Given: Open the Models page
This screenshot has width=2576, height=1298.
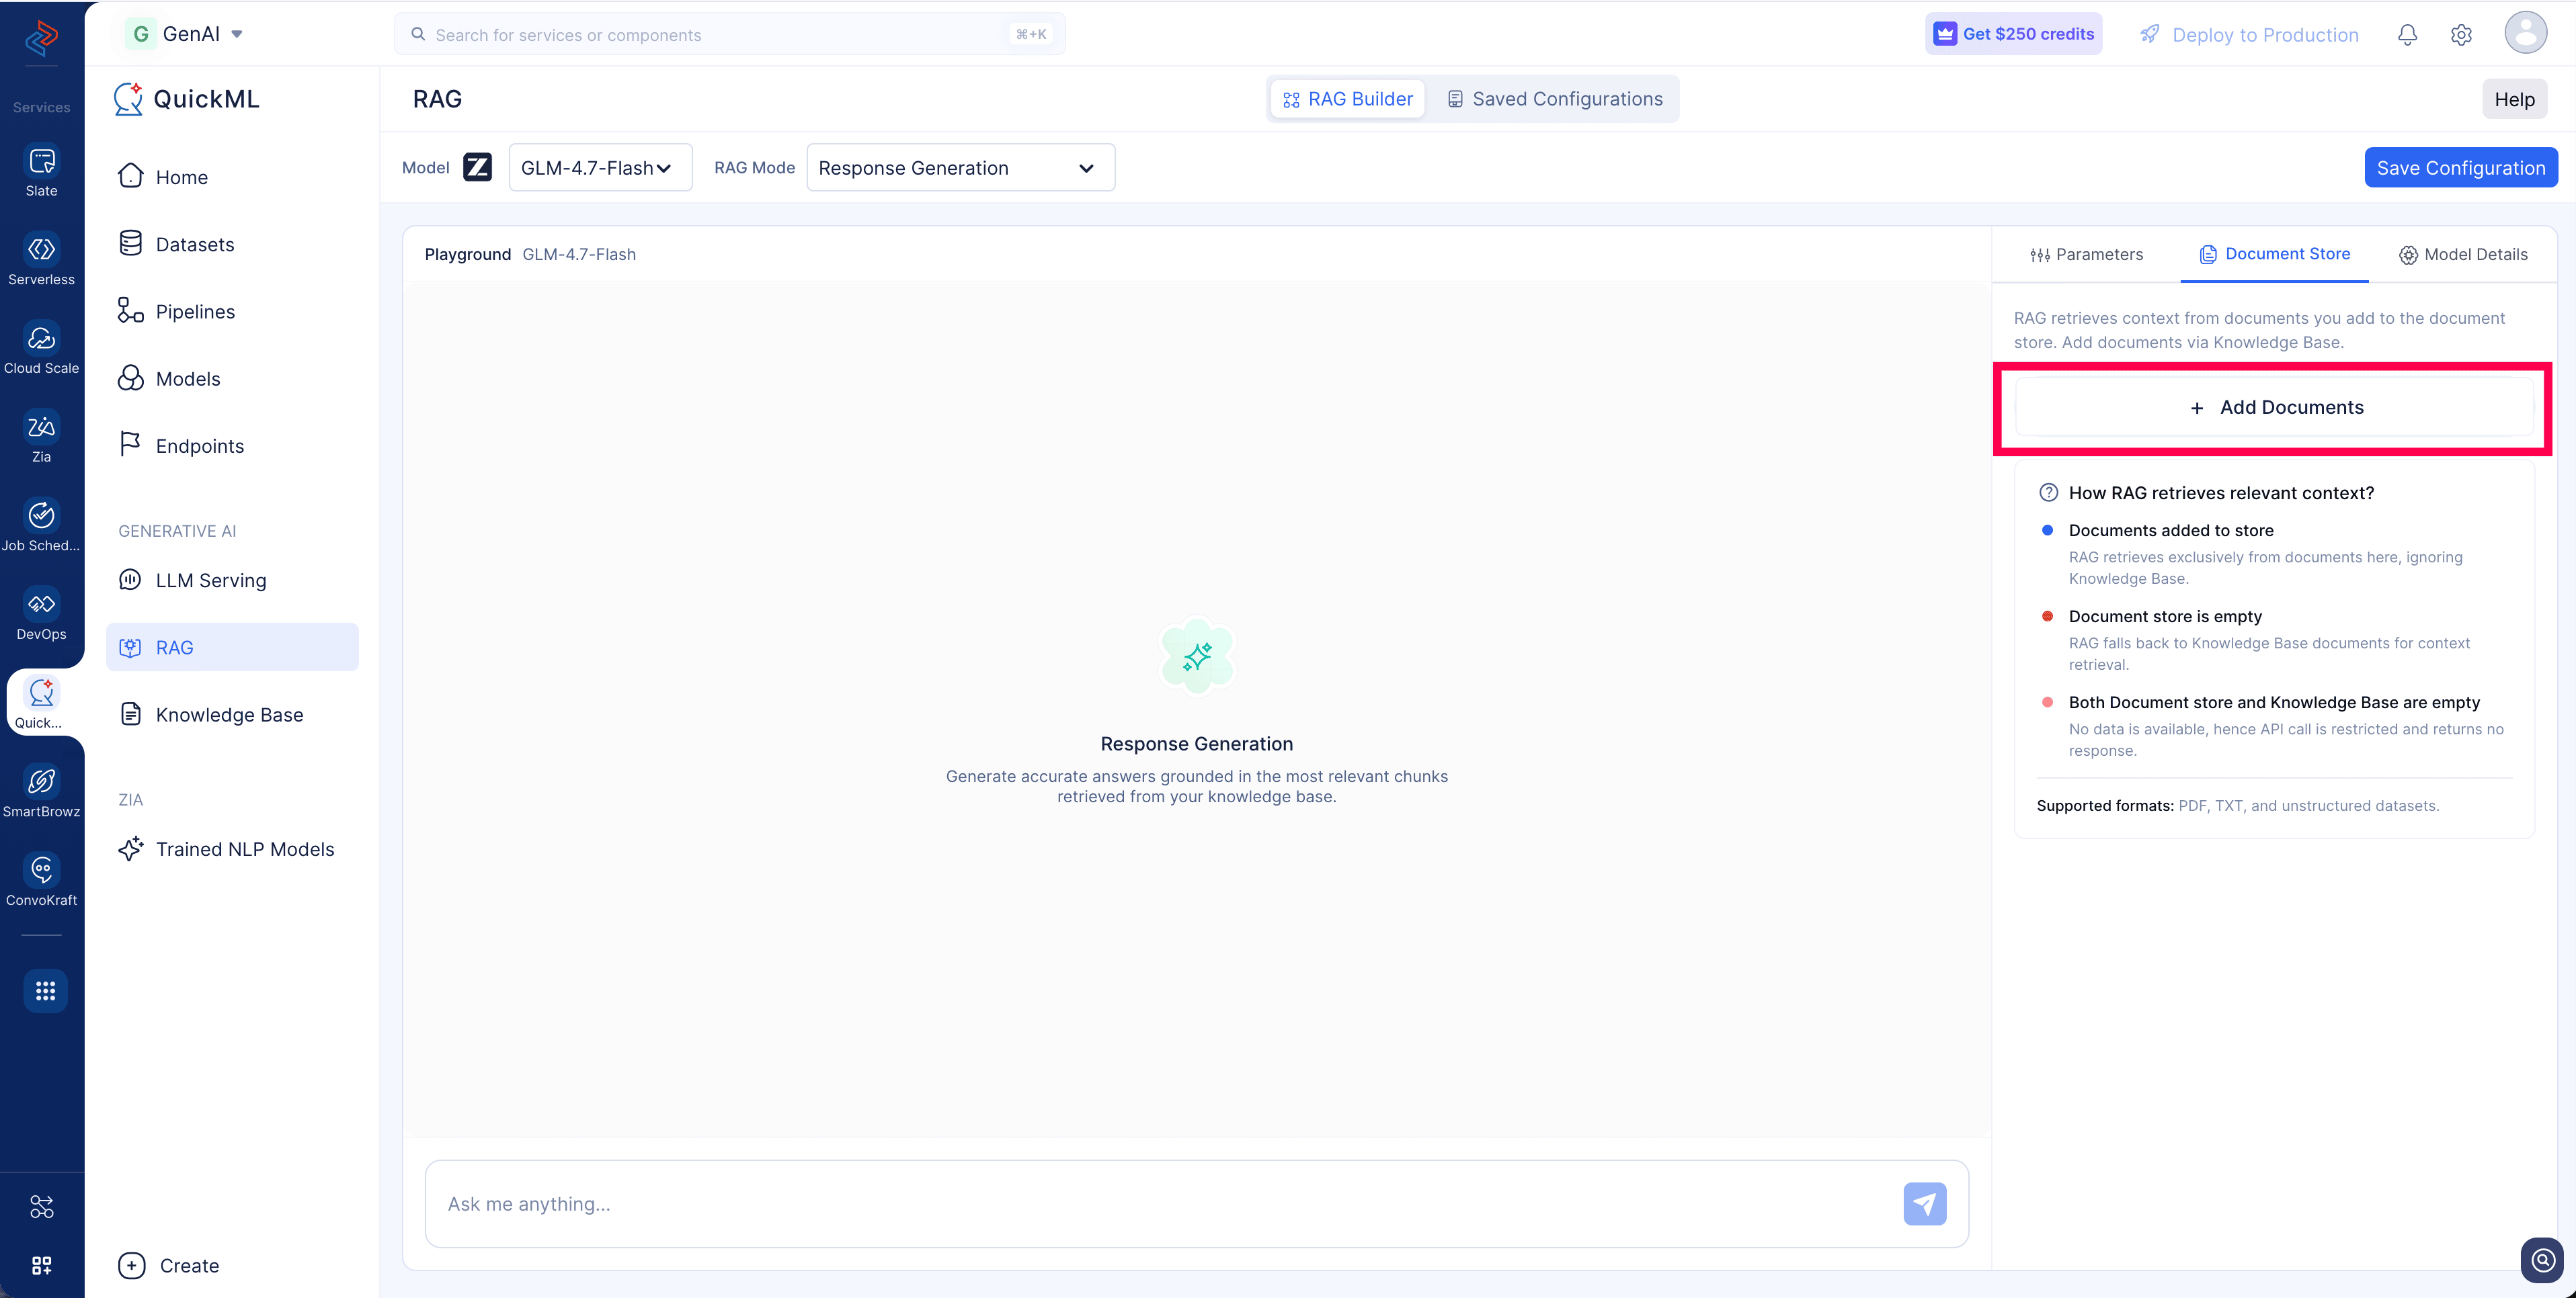Looking at the screenshot, I should pyautogui.click(x=232, y=379).
